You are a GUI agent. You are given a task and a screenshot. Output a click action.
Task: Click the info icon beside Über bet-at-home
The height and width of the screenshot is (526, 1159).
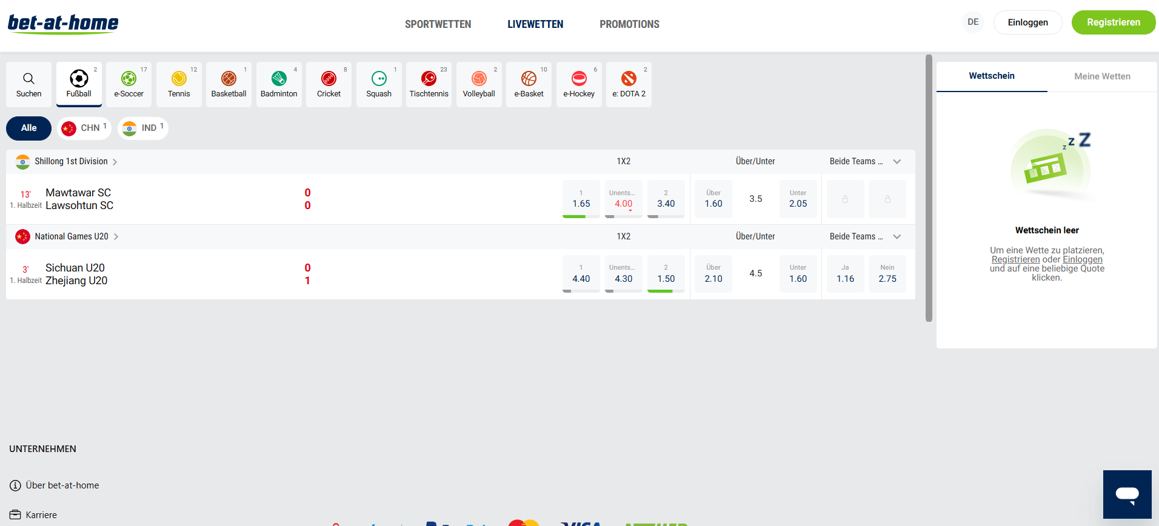15,485
